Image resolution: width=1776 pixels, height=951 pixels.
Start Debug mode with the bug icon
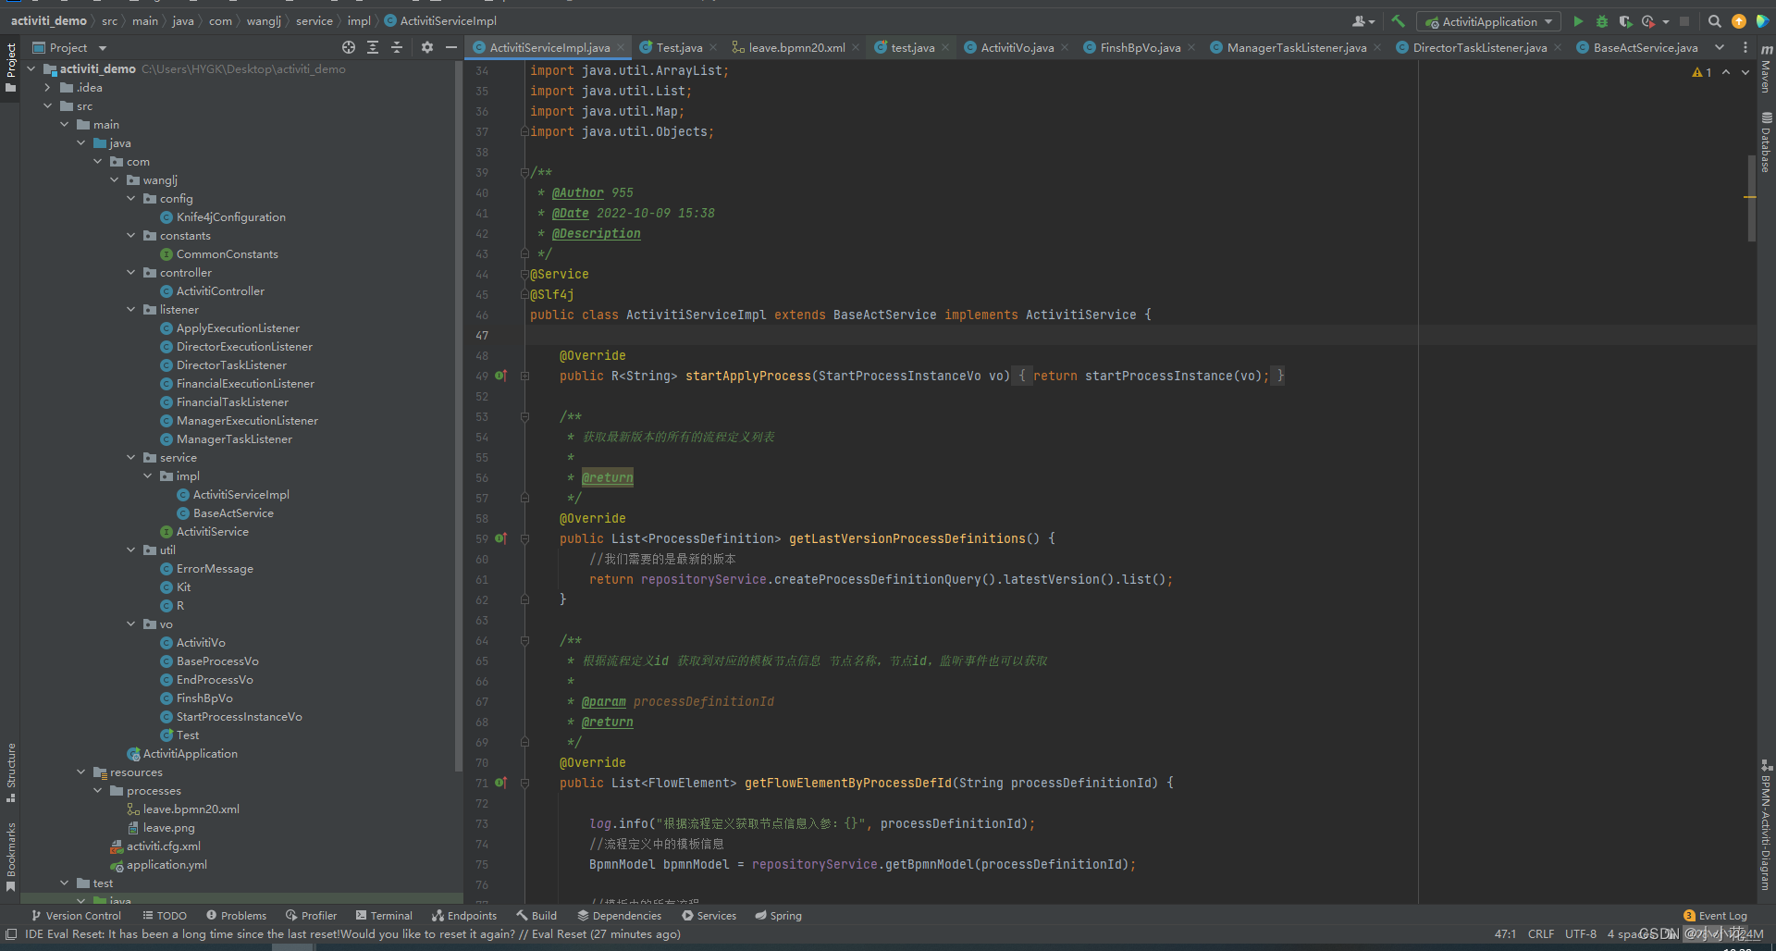point(1601,20)
